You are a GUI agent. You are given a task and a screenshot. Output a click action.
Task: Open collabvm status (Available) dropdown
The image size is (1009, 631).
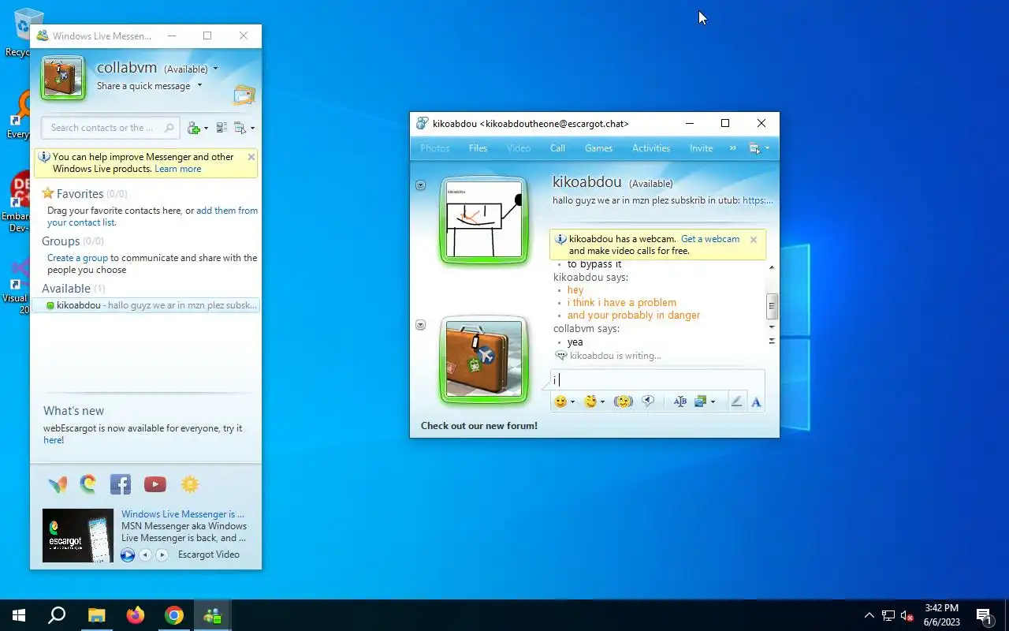pos(215,69)
